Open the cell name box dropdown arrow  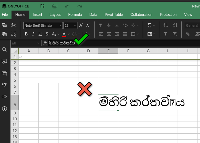(38, 43)
